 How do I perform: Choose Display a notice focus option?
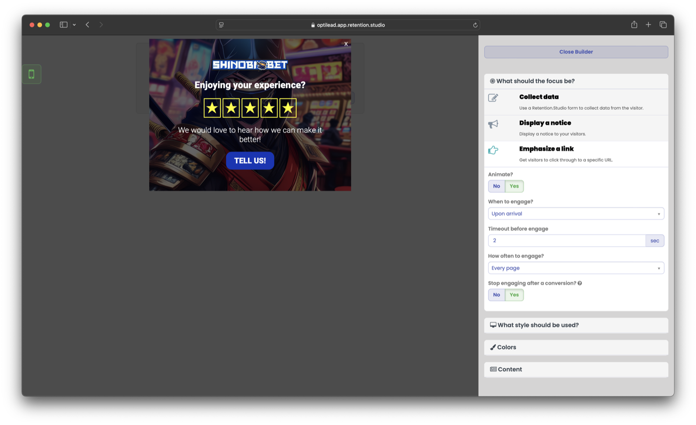coord(576,128)
